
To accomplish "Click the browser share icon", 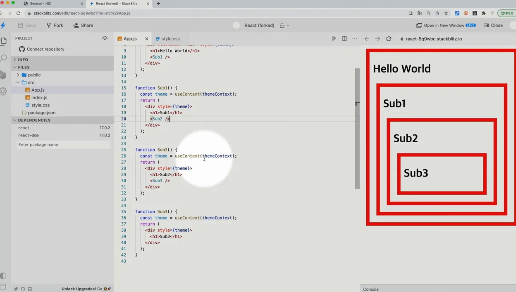I will click(437, 13).
